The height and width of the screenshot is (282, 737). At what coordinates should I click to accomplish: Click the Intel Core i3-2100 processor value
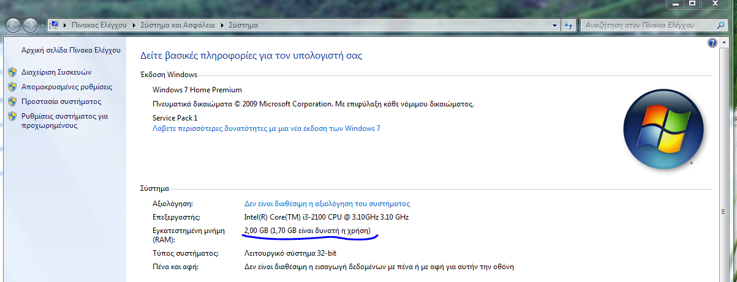[x=326, y=217]
